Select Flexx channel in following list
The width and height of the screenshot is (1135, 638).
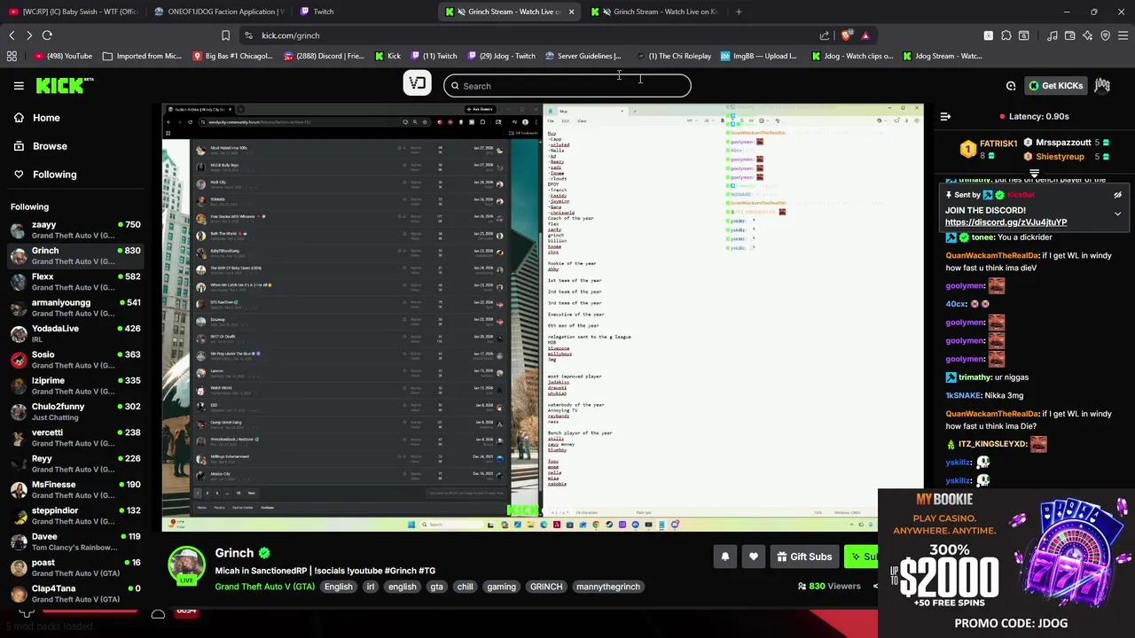76,282
